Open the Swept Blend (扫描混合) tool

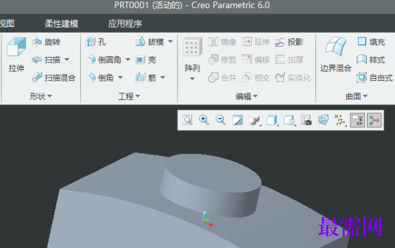click(53, 78)
